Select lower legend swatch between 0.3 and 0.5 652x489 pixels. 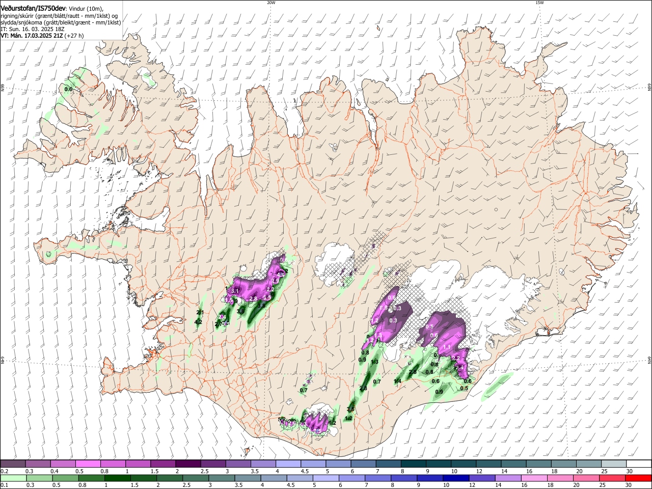39,478
